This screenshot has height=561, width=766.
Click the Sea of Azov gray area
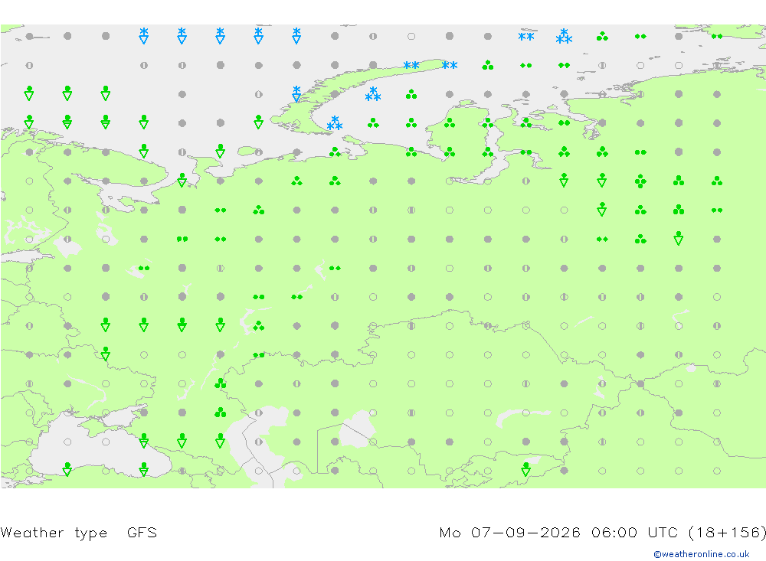[119, 416]
